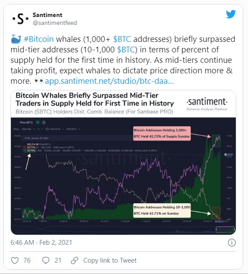
Task: Open the app.santiment.net/studio link
Action: [x=109, y=81]
